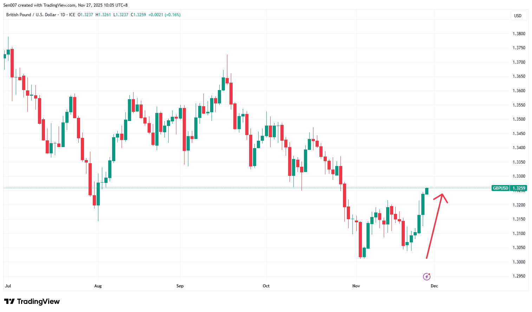Click the Nov label on the time axis
This screenshot has width=532, height=312.
click(356, 286)
